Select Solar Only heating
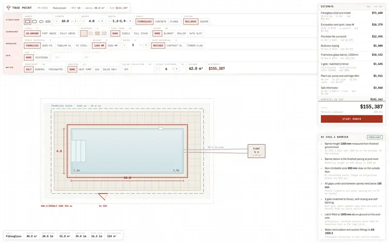389x243 pixels. click(110, 70)
